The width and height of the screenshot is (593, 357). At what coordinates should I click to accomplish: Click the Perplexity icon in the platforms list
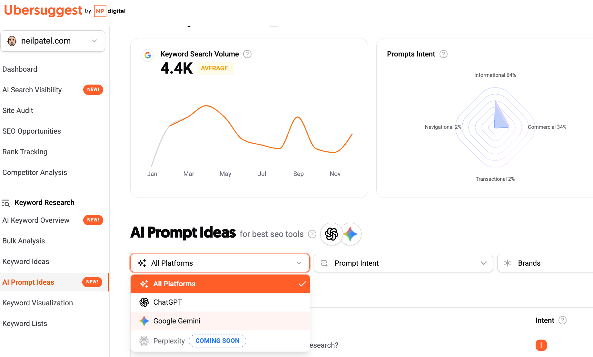coord(144,341)
